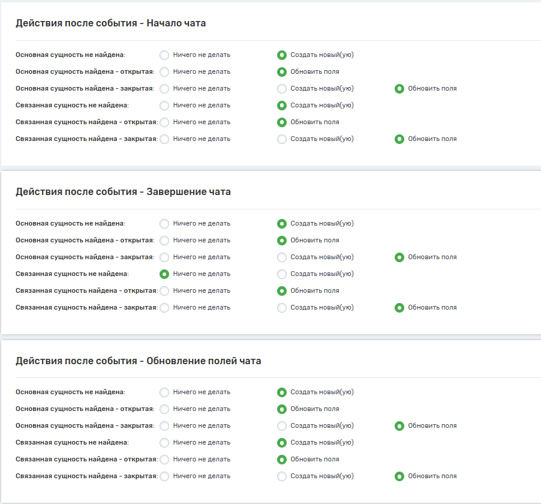
Task: Set Начало чата основная не найдена to 'Ничего не делать'
Action: point(164,55)
